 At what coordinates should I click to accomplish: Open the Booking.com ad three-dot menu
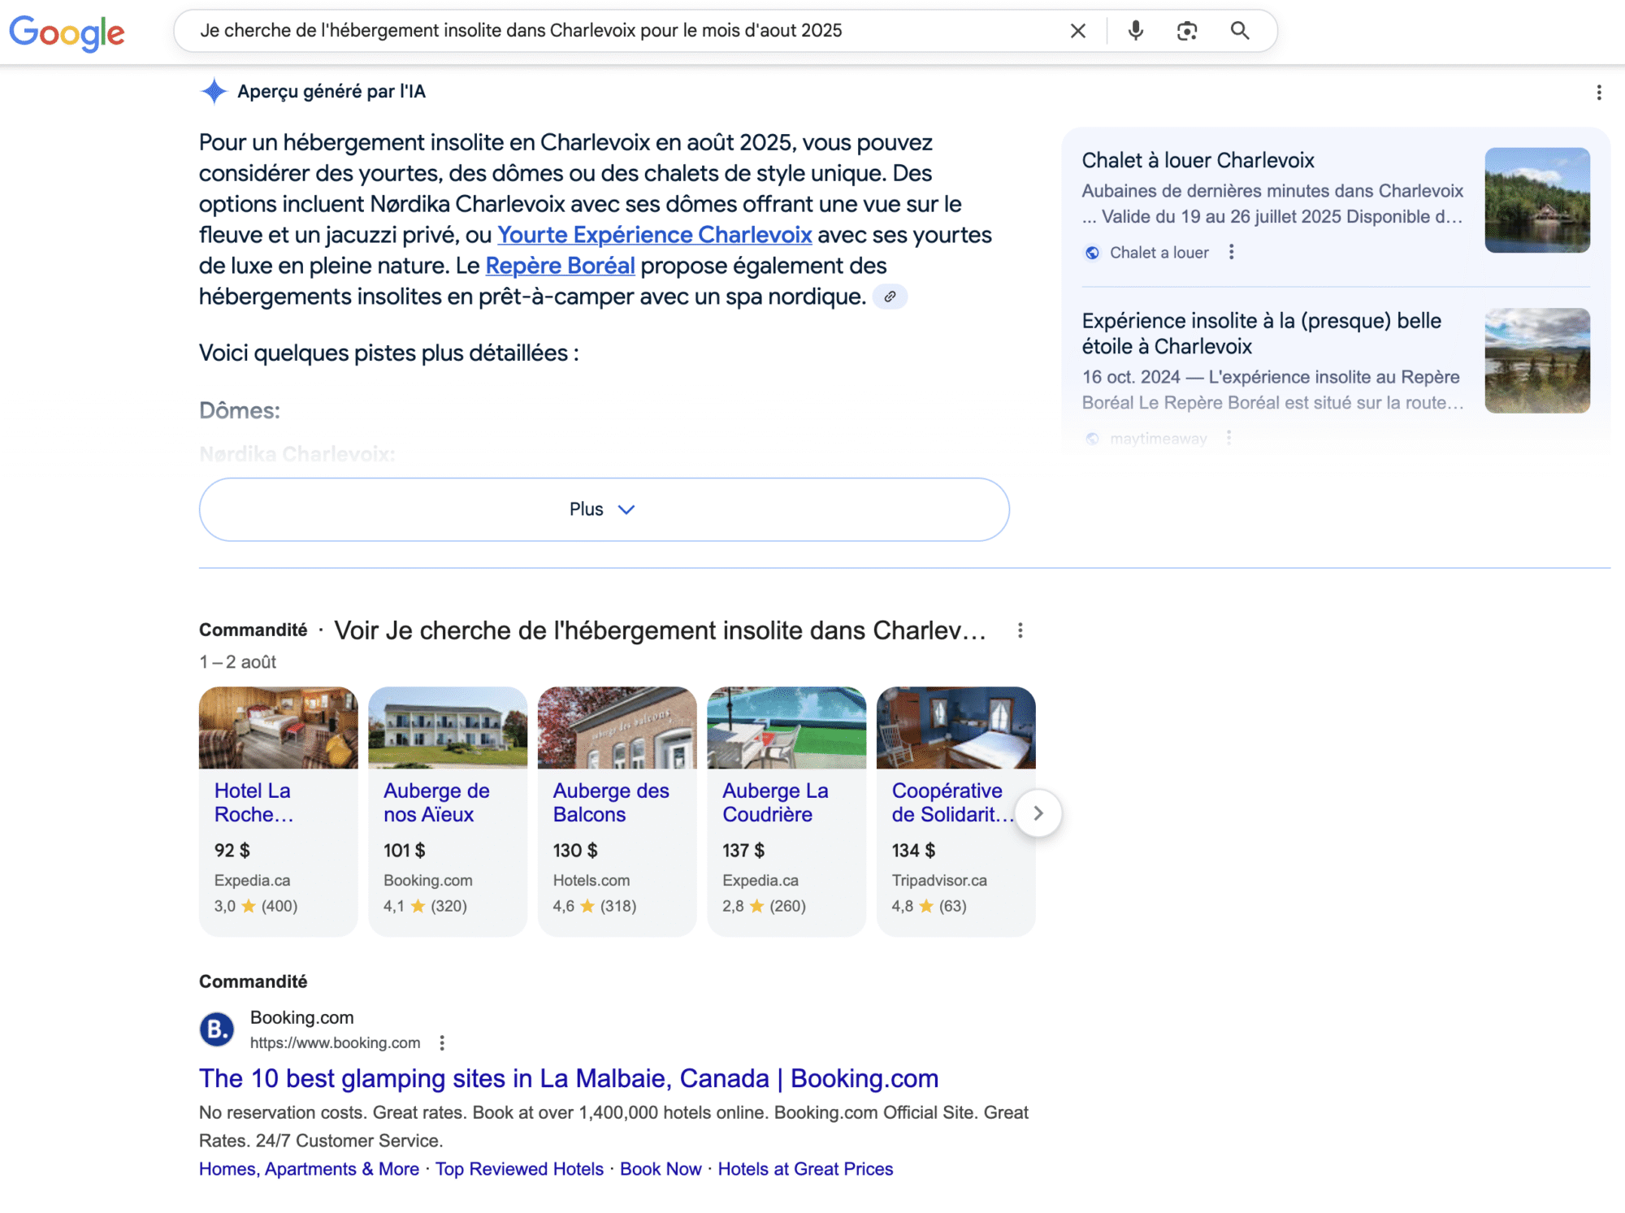tap(442, 1043)
